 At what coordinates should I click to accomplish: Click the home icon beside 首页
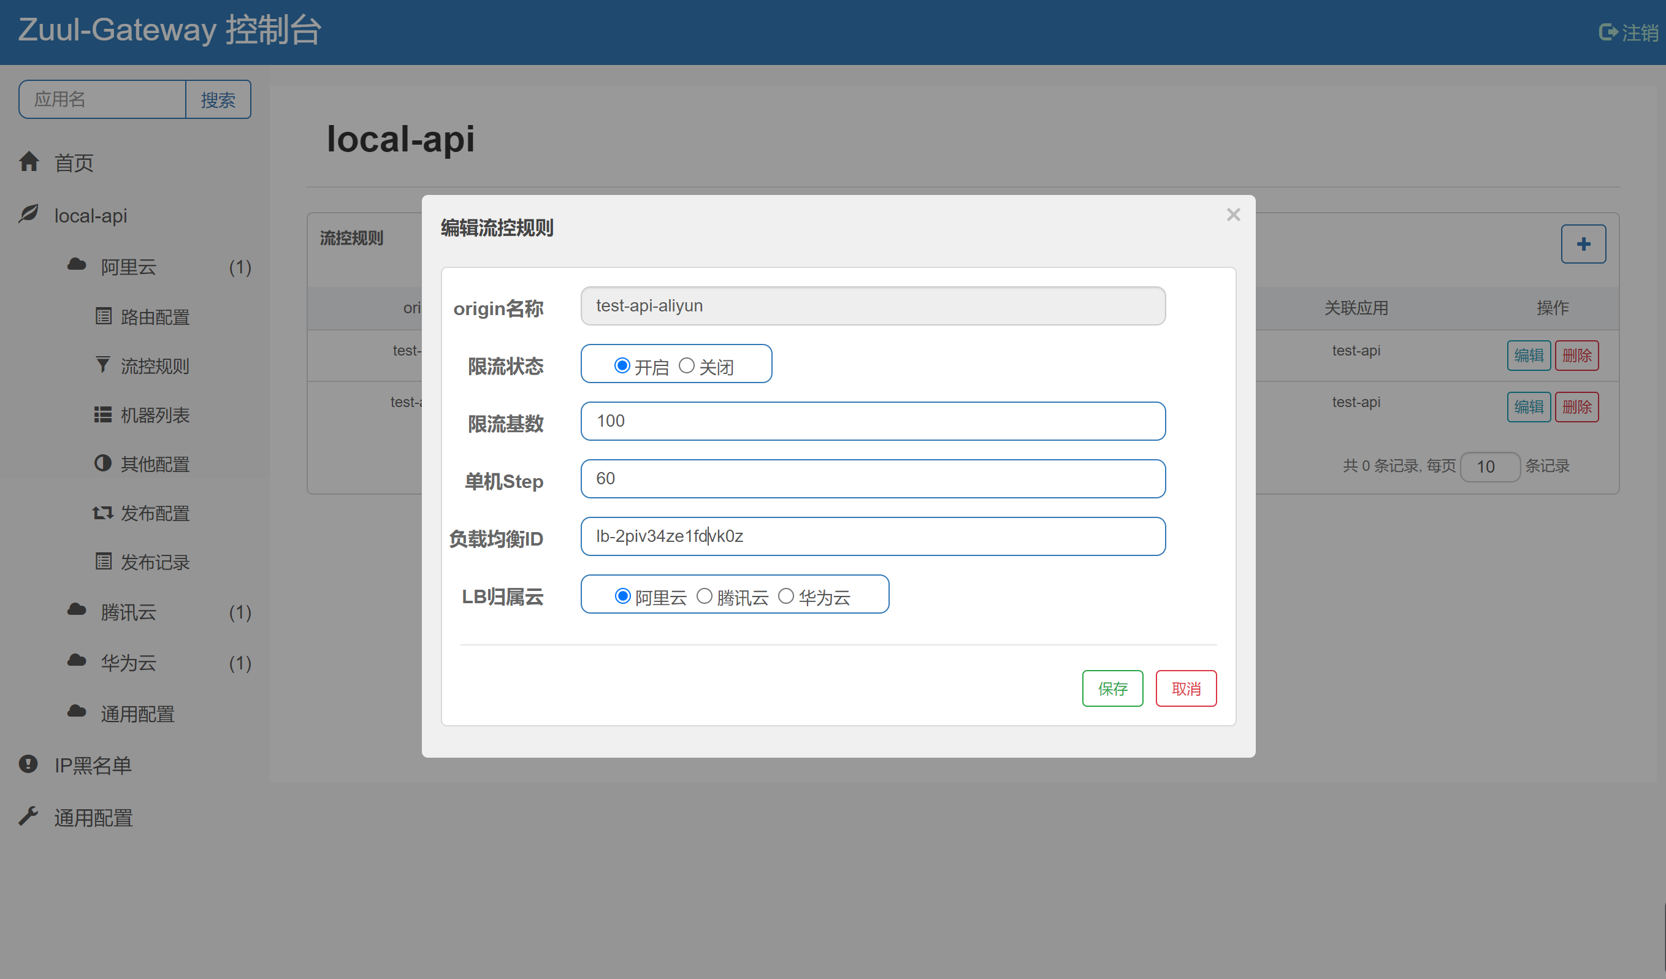click(x=29, y=161)
